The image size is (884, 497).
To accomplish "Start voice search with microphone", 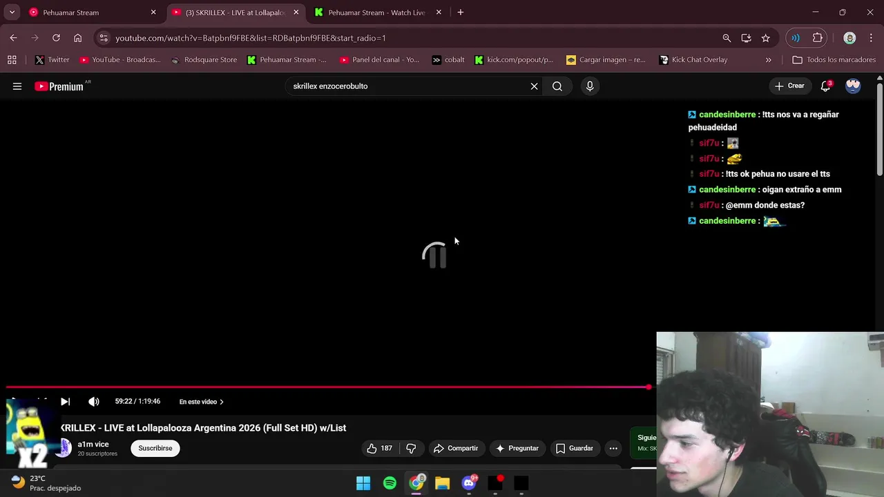I will [x=590, y=86].
